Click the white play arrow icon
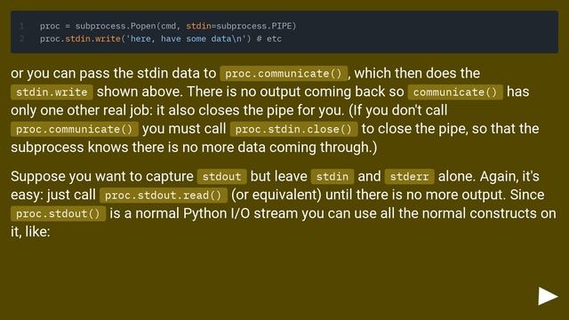569x320 pixels. tap(548, 296)
